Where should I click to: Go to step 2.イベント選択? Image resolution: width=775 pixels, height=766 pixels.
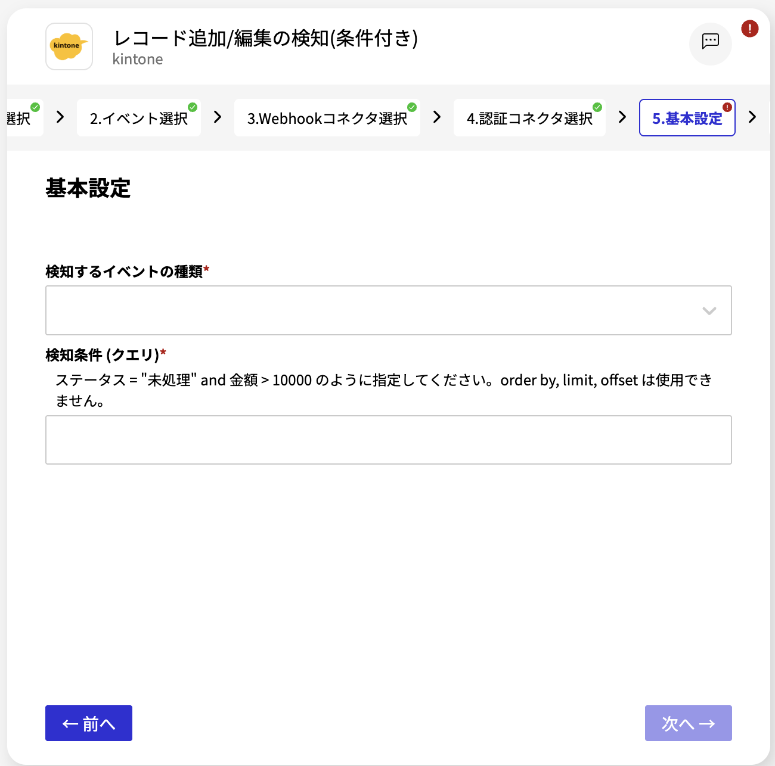pyautogui.click(x=139, y=118)
